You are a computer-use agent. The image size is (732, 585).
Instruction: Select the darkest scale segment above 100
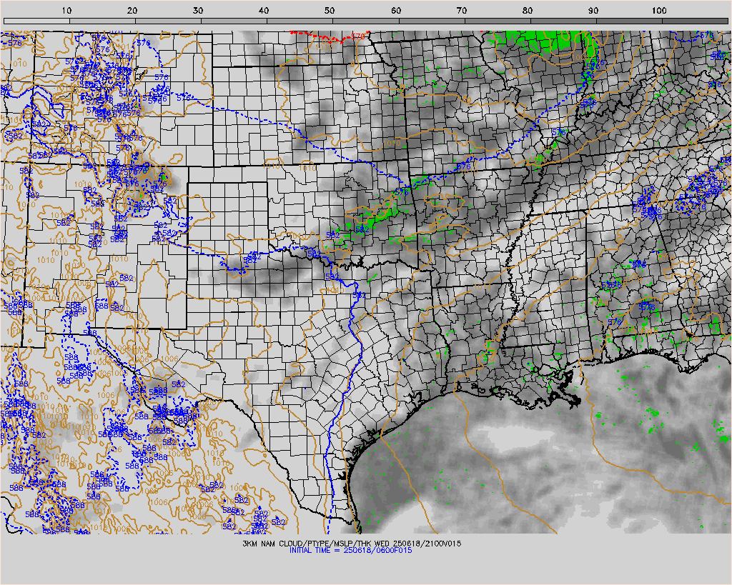pyautogui.click(x=696, y=21)
